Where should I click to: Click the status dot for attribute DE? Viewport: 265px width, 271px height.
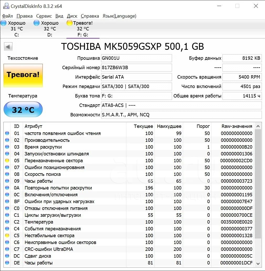point(7,263)
